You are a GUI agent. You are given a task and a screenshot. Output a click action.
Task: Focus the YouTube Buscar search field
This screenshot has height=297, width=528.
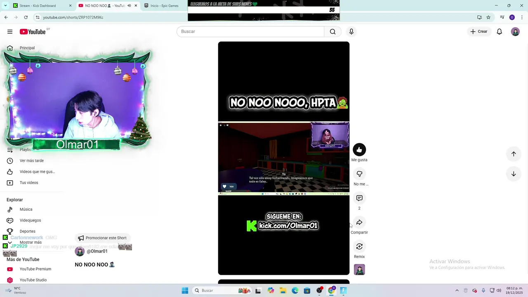[x=250, y=32]
